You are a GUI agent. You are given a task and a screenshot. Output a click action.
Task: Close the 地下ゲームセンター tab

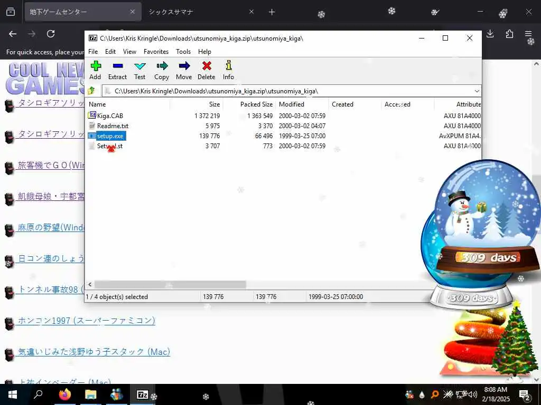coord(133,12)
